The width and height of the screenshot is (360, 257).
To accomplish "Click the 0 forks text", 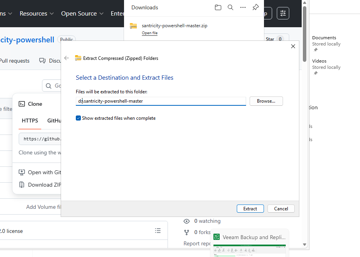I will 202,232.
